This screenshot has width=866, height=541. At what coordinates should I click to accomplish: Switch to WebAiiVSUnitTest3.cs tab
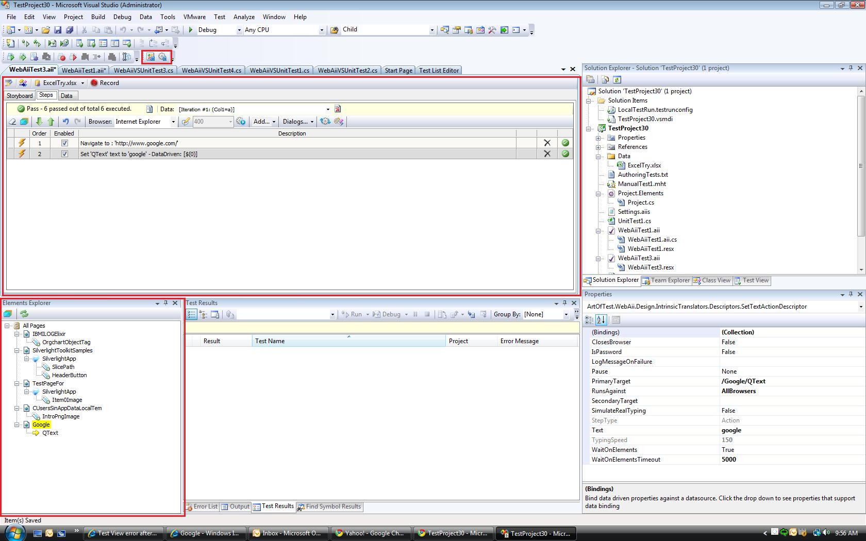[x=143, y=71]
